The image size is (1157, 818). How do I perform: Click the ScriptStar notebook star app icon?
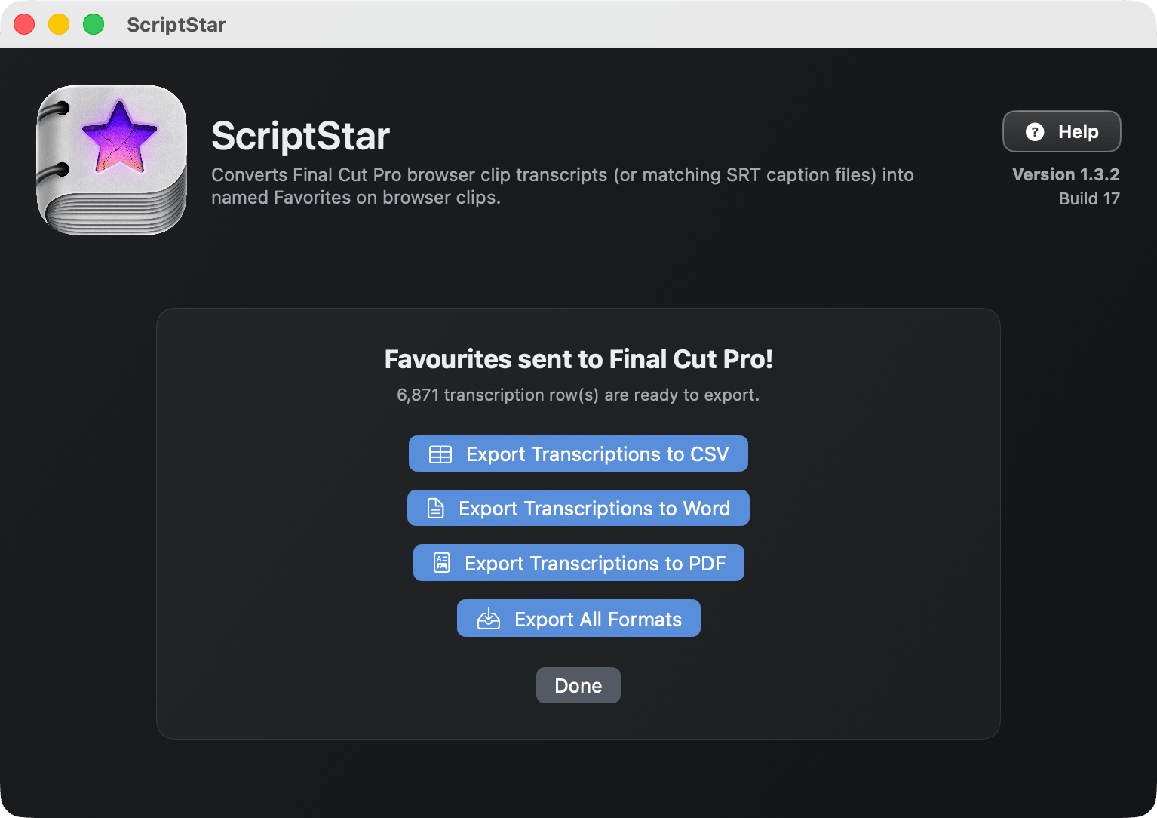(112, 159)
